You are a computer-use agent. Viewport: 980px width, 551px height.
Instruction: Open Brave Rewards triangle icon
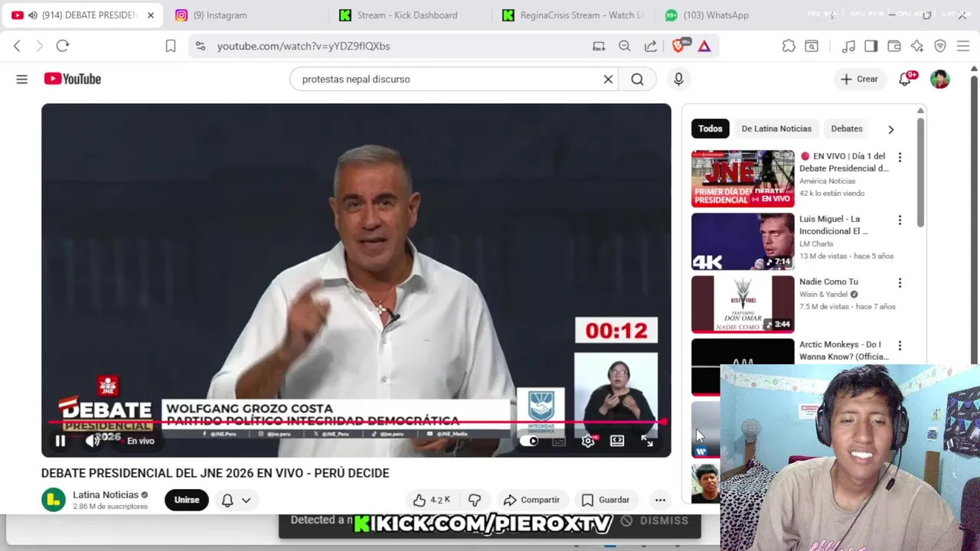click(x=704, y=46)
